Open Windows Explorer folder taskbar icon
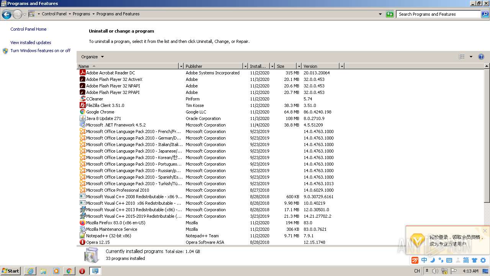This screenshot has width=490, height=276. 43,271
